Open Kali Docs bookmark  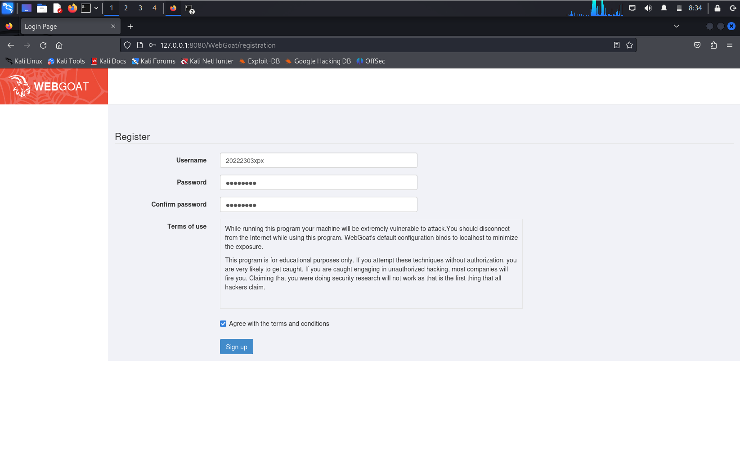click(108, 61)
